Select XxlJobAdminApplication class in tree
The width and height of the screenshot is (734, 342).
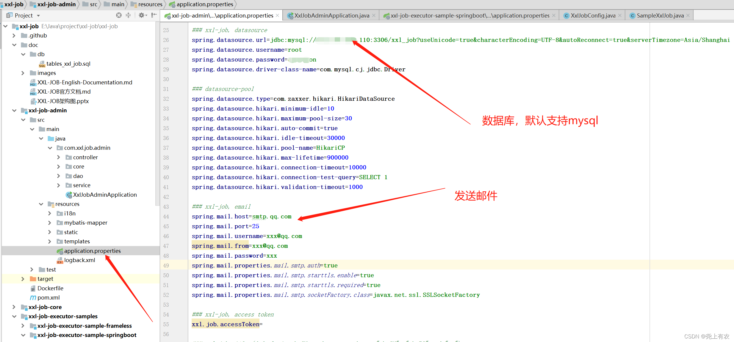pos(105,195)
